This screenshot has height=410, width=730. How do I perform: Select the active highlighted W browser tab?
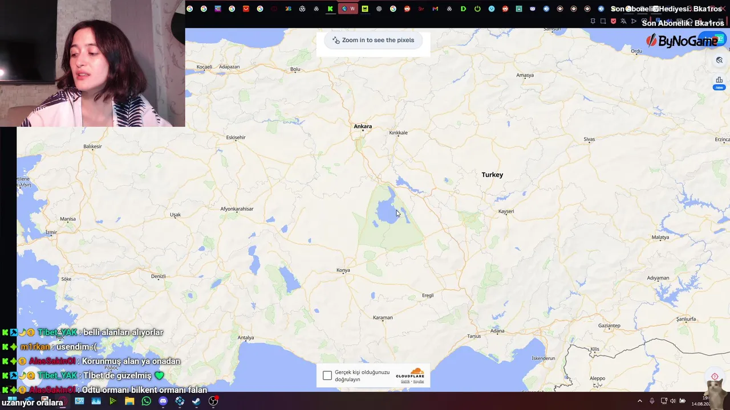coord(348,9)
